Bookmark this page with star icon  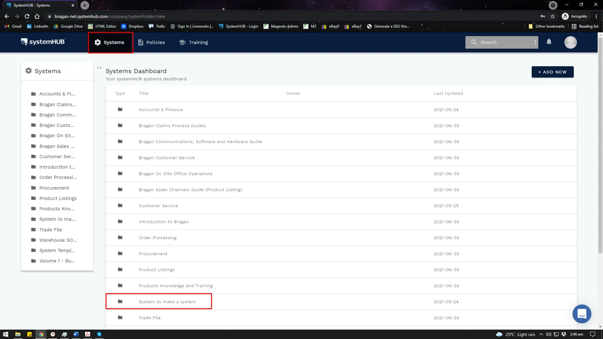(x=552, y=16)
